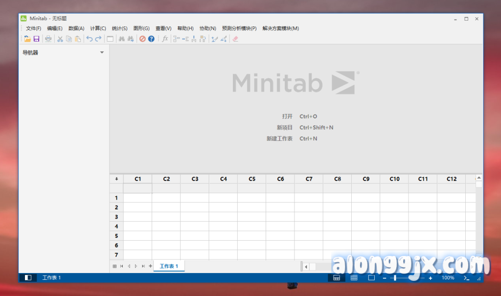The width and height of the screenshot is (501, 296).
Task: Open the 统计(S) menu
Action: (x=119, y=28)
